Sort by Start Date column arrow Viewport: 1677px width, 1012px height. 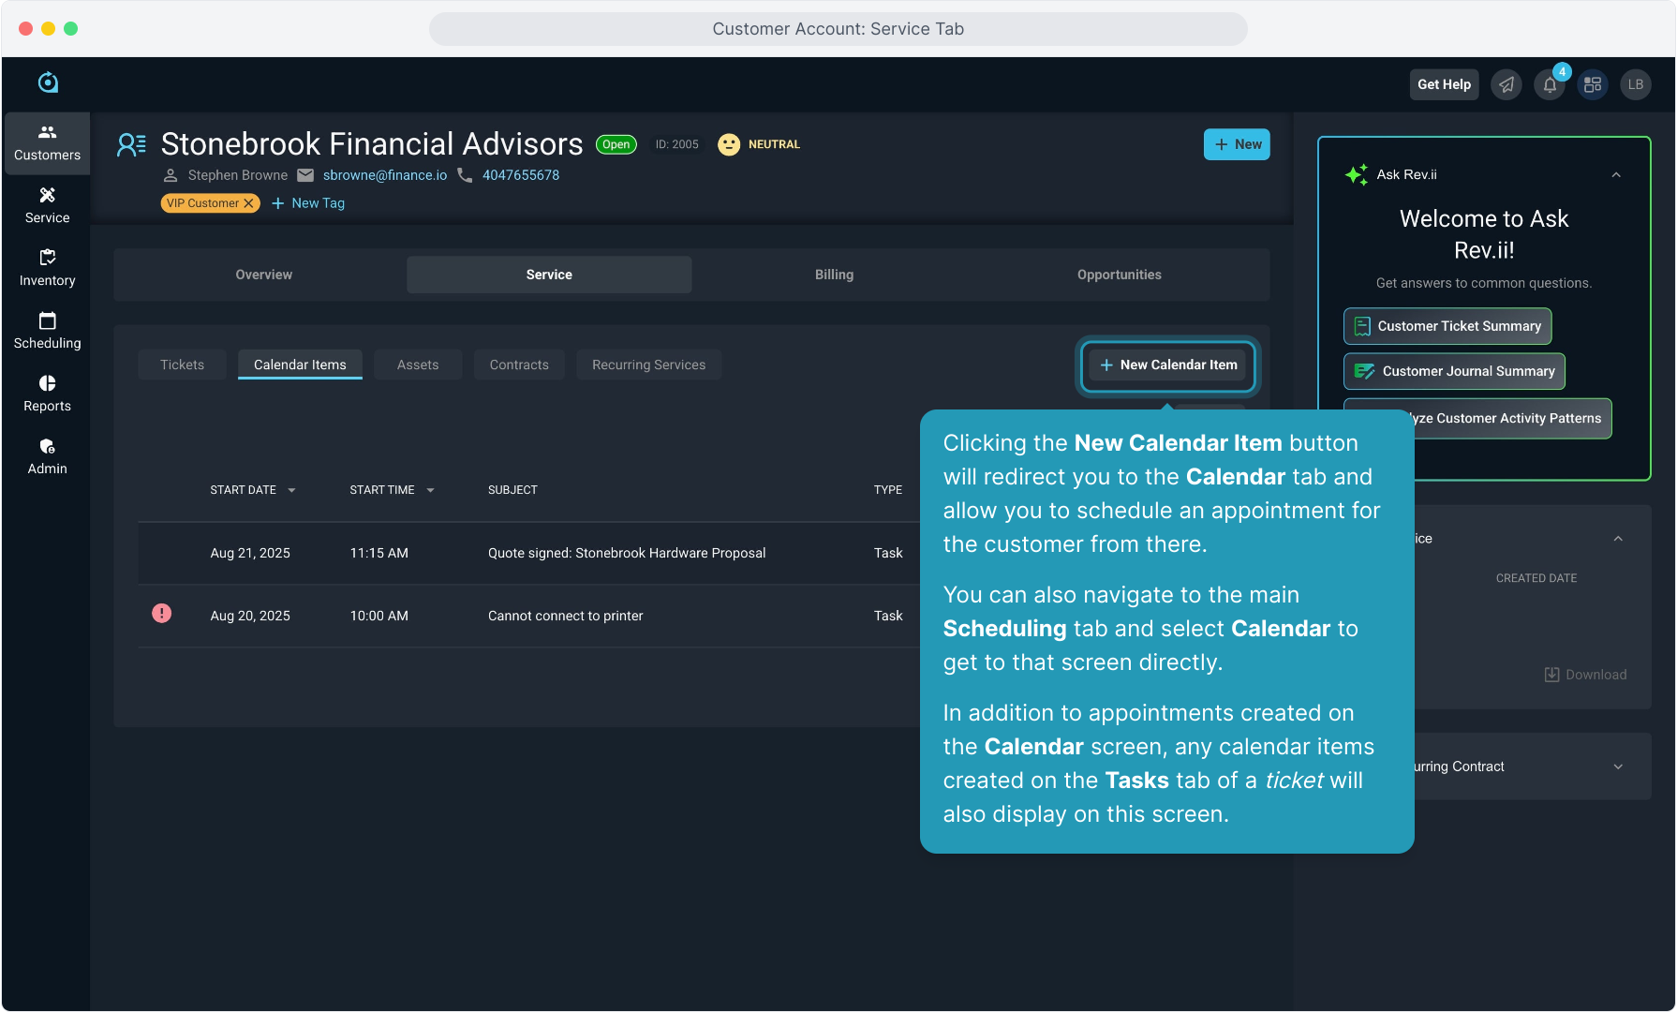[291, 490]
